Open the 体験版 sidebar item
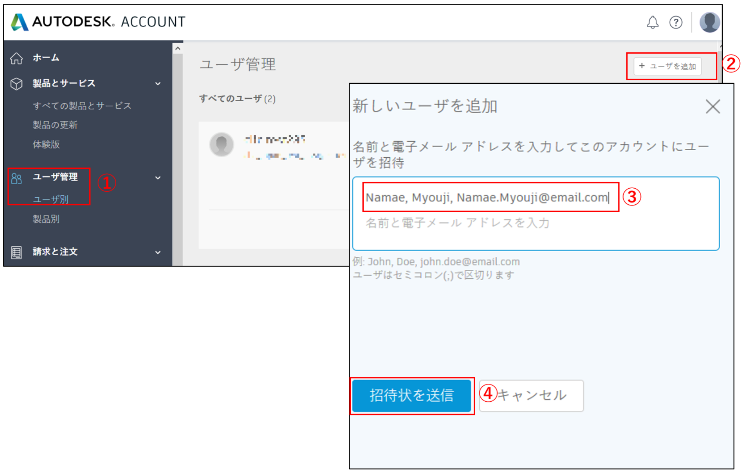747x473 pixels. click(46, 145)
